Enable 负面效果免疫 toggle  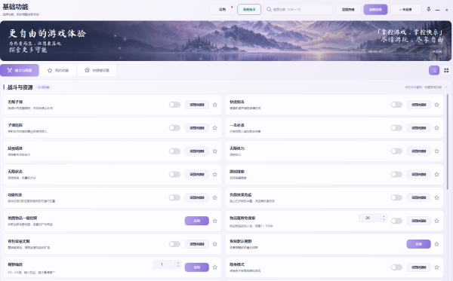(x=396, y=197)
